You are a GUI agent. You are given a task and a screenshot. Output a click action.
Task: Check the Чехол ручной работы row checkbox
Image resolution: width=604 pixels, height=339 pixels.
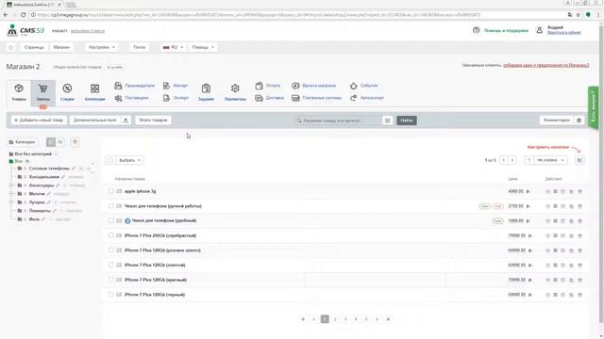point(111,206)
